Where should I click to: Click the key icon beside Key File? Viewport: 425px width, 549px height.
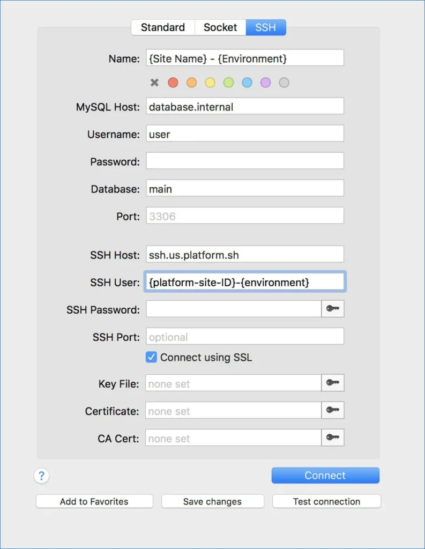coord(333,383)
